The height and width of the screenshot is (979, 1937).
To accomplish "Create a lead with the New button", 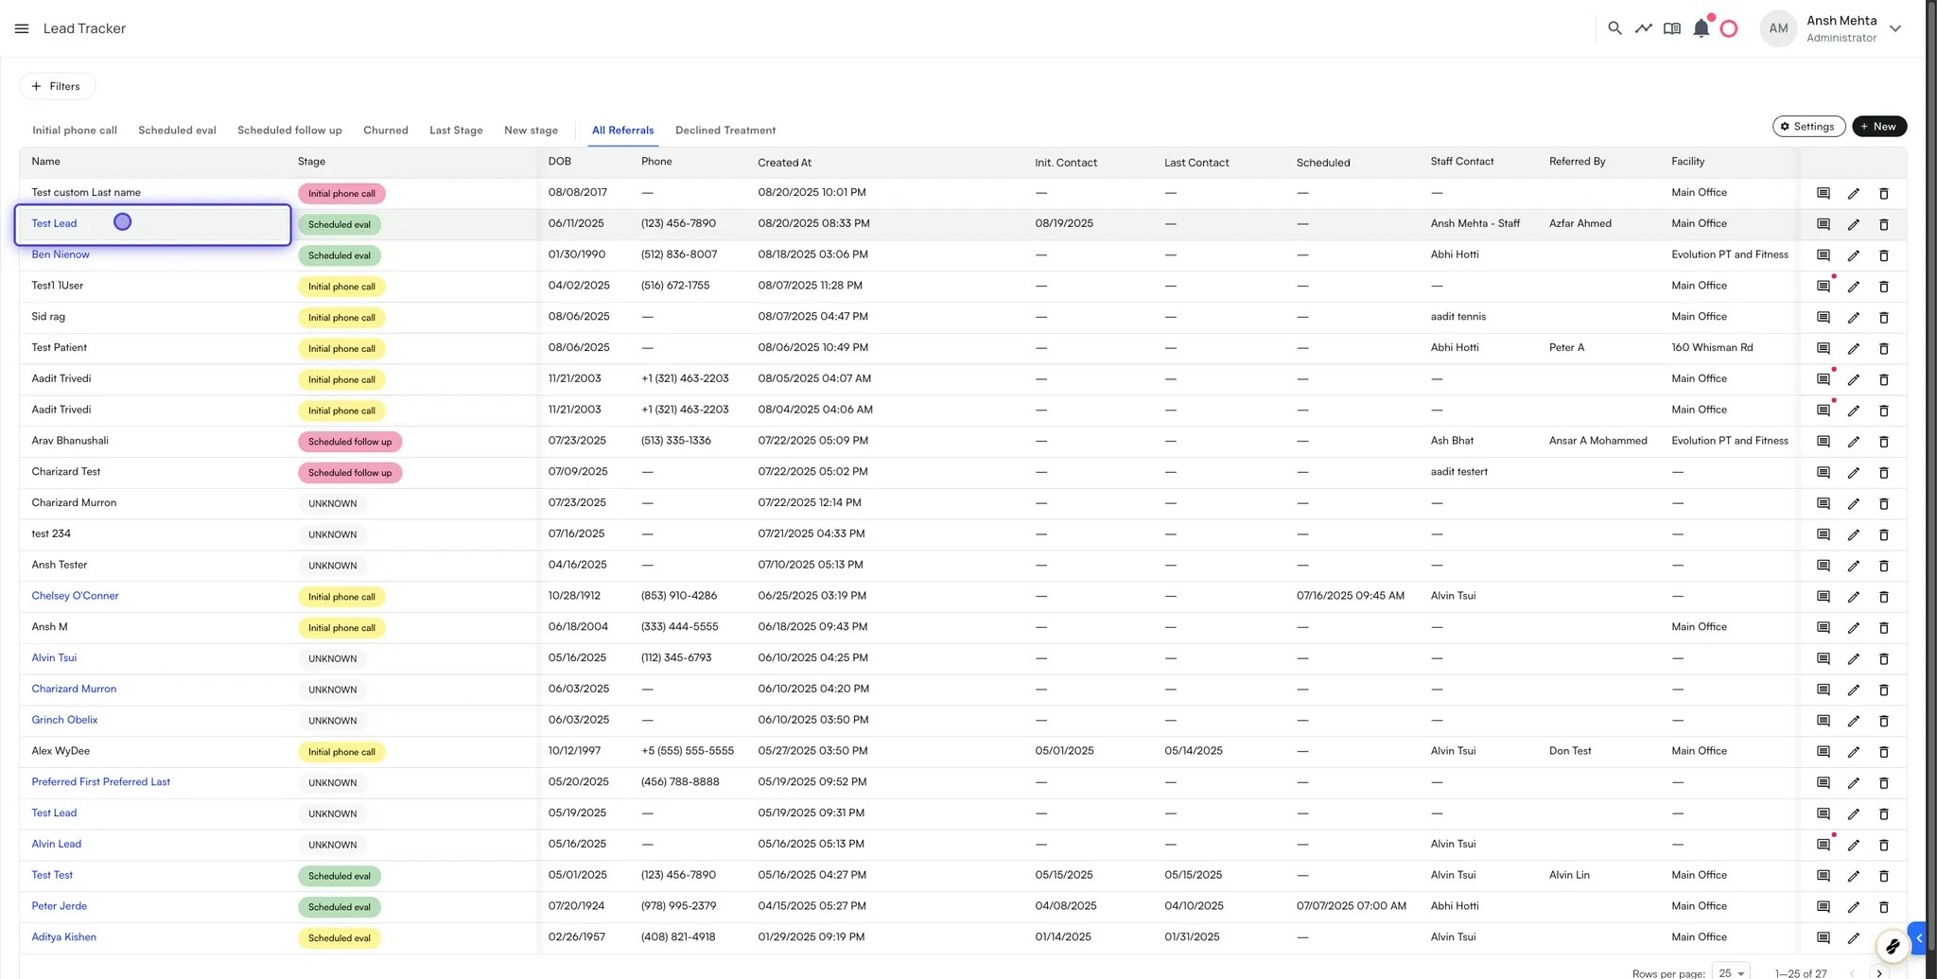I will (1878, 126).
